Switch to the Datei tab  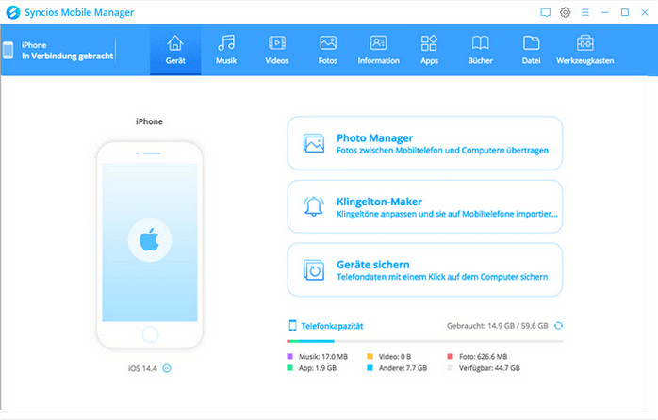tap(531, 50)
